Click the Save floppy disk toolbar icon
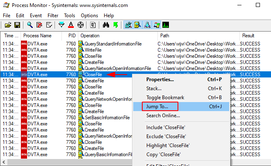Screen dimensions: 271x166 (17, 25)
